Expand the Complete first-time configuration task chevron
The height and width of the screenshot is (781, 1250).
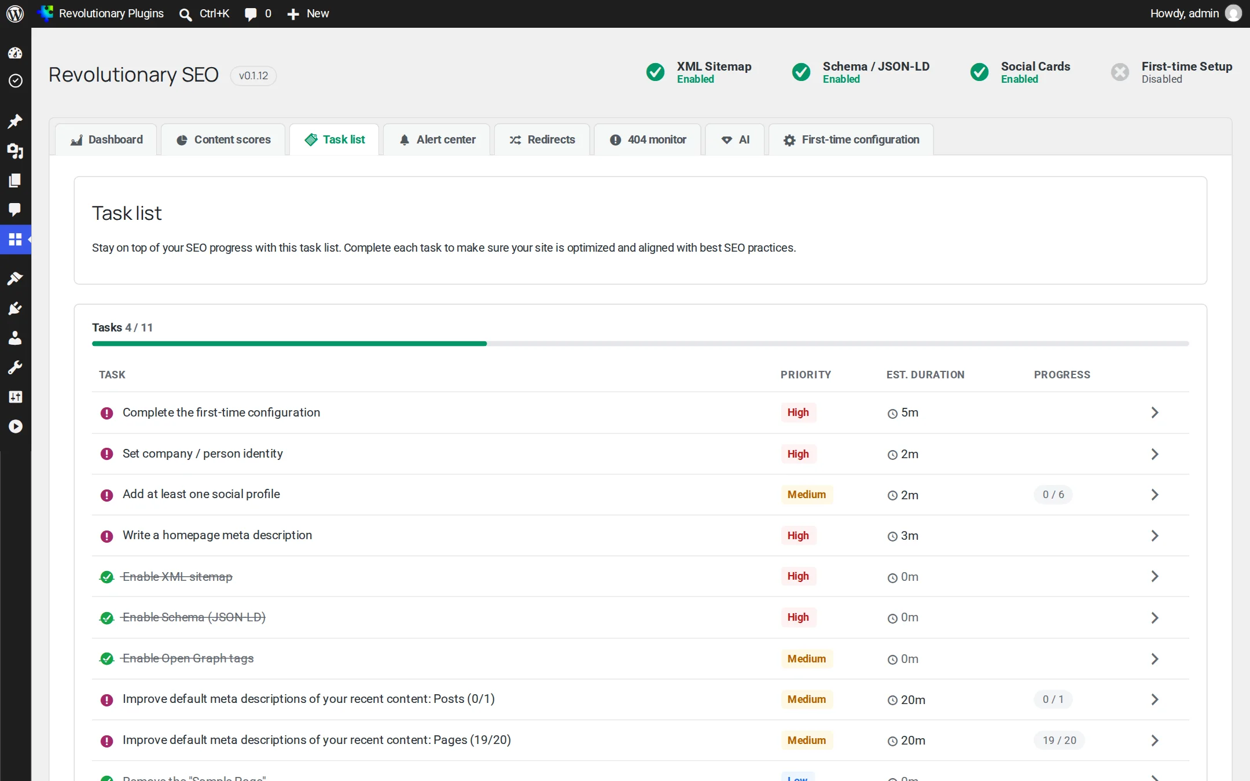point(1155,412)
